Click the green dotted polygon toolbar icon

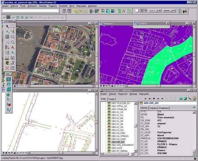coord(129,11)
